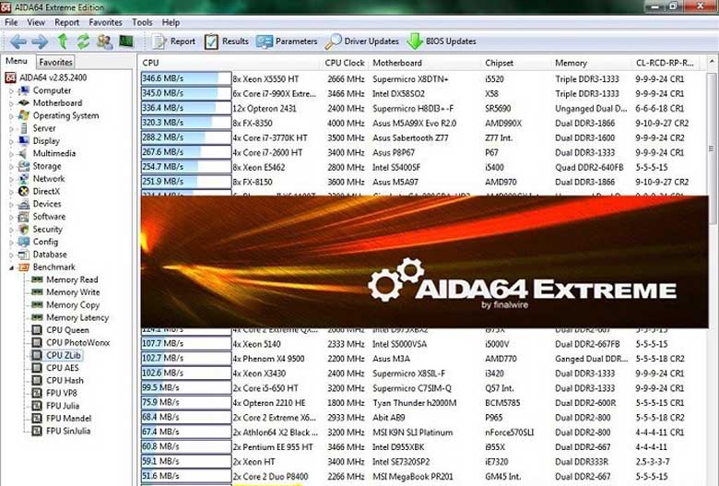Open the Help menu
The image size is (719, 486).
coord(171,22)
